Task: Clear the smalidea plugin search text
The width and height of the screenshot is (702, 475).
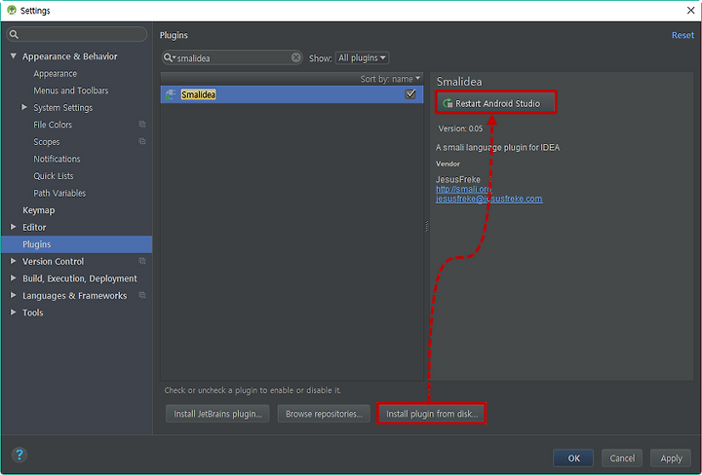Action: coord(296,57)
